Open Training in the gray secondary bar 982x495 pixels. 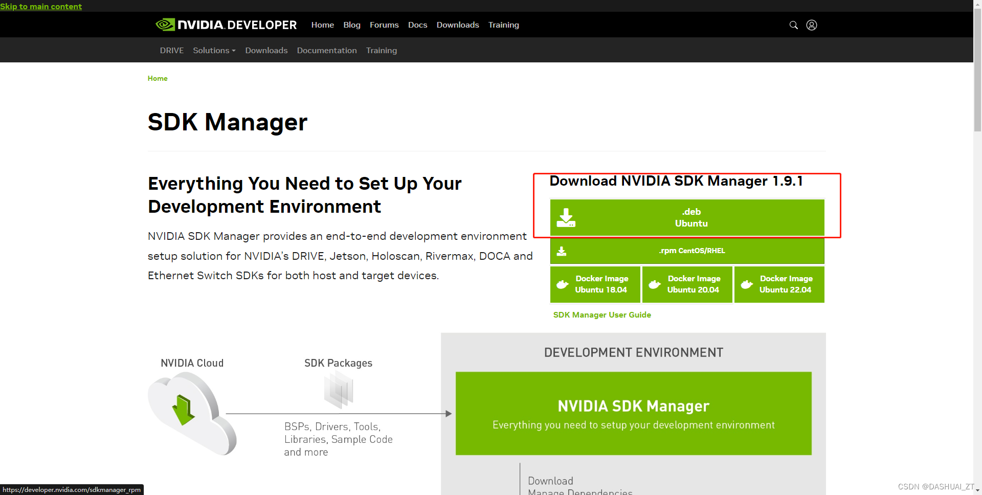382,50
